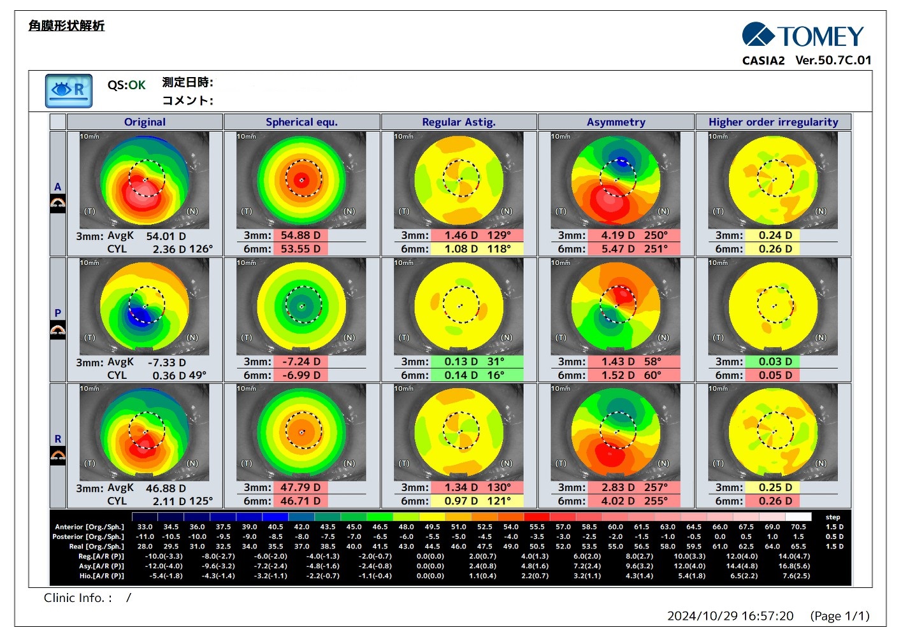Open the posterior Original corneal map

pos(145,306)
